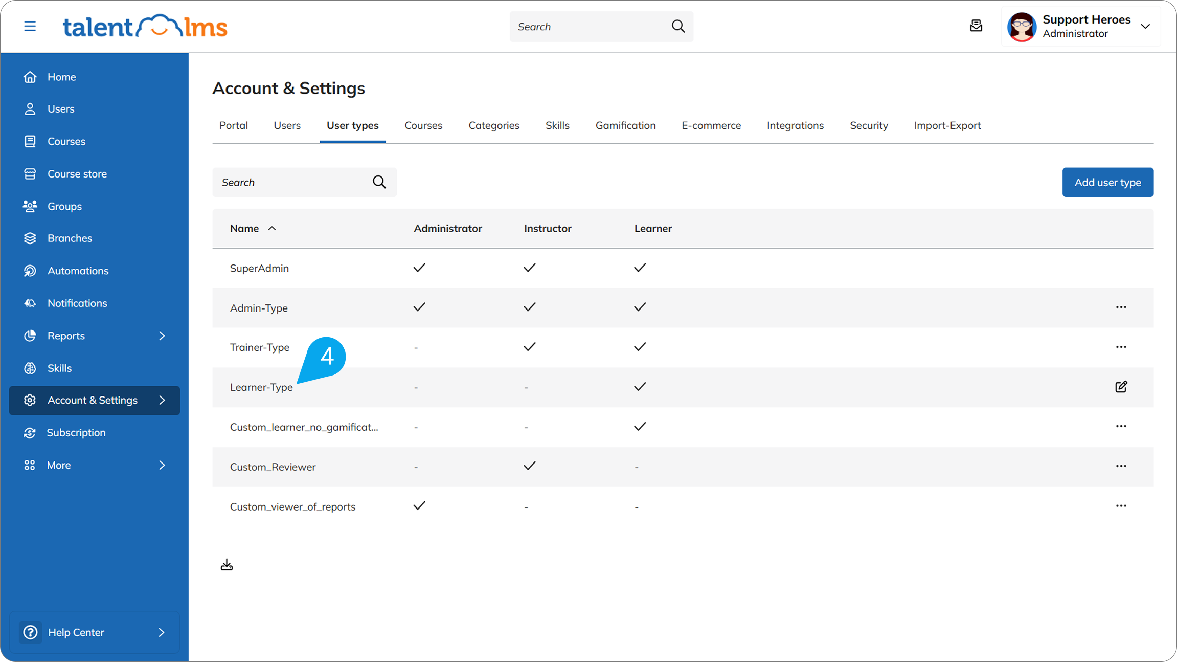This screenshot has height=662, width=1177.
Task: Expand the Help Center chevron
Action: tap(162, 632)
